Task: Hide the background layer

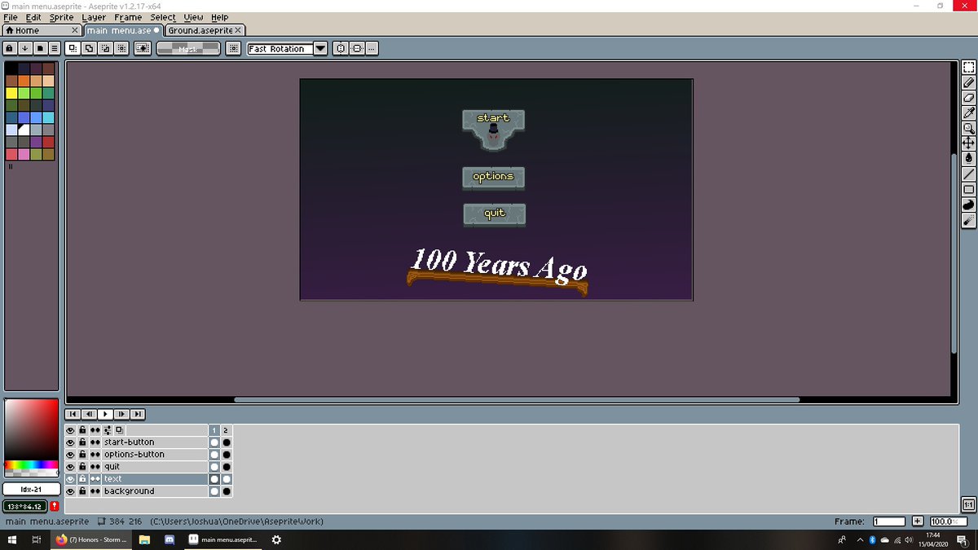Action: click(x=70, y=491)
